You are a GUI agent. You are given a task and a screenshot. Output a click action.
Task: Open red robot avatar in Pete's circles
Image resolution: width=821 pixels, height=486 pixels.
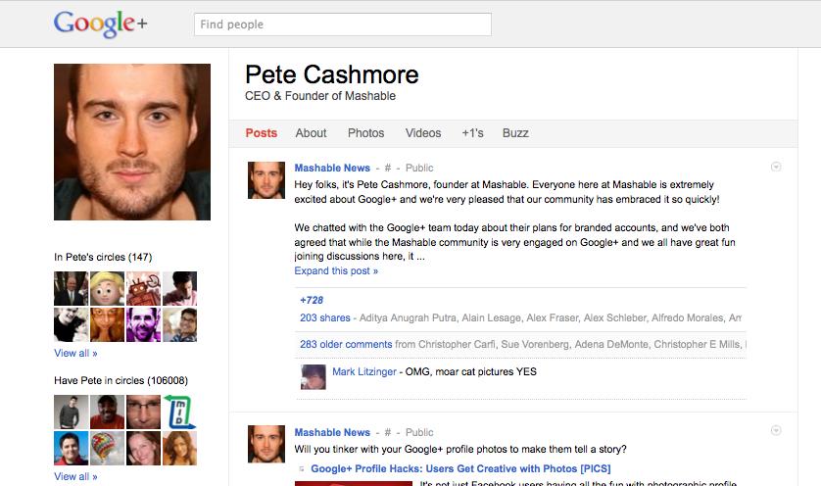[143, 288]
